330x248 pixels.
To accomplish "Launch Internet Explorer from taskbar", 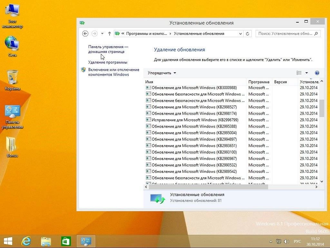I will 26,241.
